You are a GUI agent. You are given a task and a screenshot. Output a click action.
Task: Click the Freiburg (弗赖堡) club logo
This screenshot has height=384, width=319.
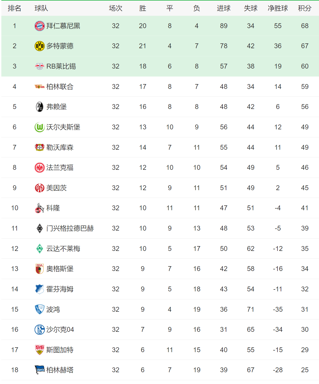tap(40, 107)
